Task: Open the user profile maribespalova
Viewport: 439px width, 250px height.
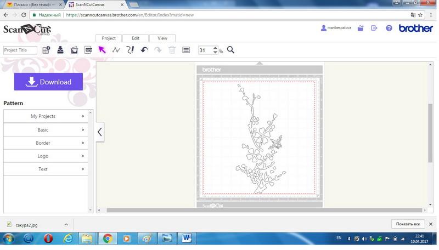Action: click(336, 27)
